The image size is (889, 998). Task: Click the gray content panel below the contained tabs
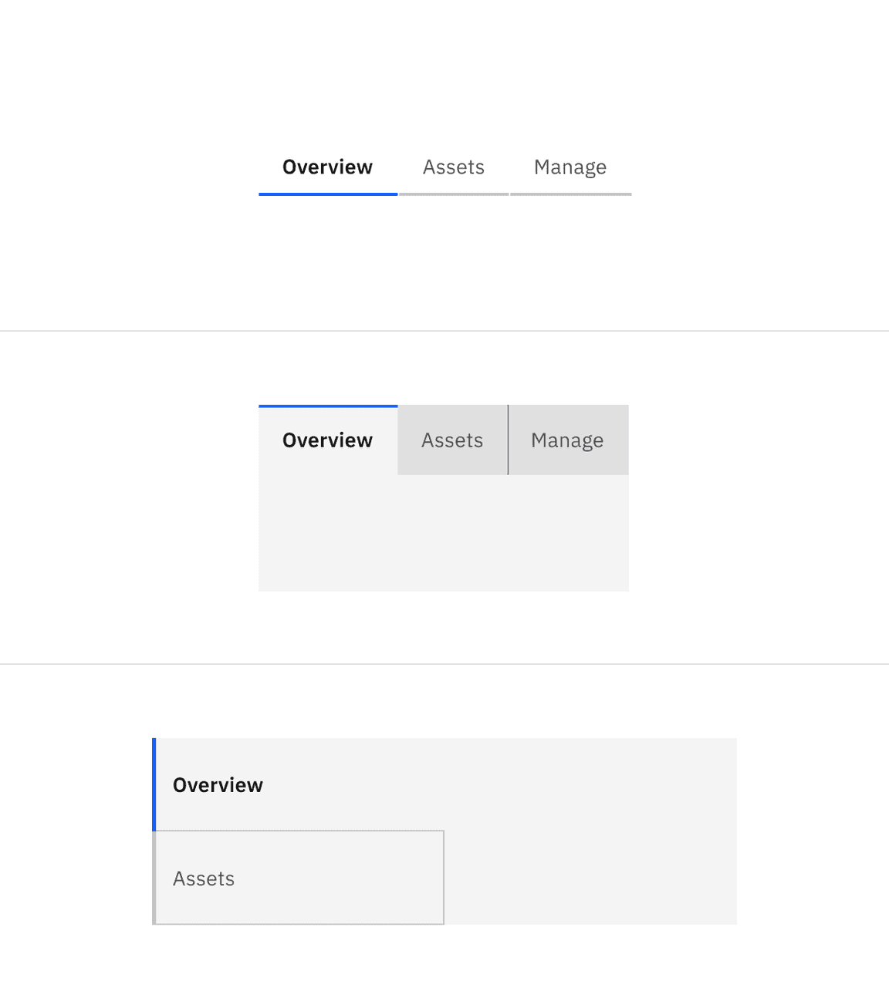click(444, 532)
